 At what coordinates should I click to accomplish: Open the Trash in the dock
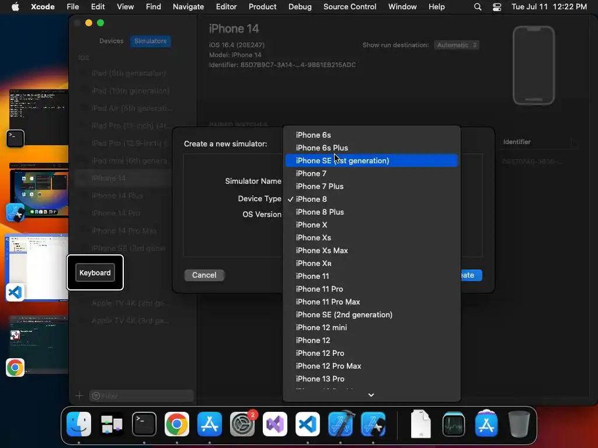coord(519,424)
